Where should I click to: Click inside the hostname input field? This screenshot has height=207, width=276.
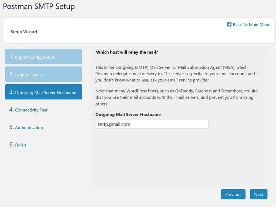152,124
